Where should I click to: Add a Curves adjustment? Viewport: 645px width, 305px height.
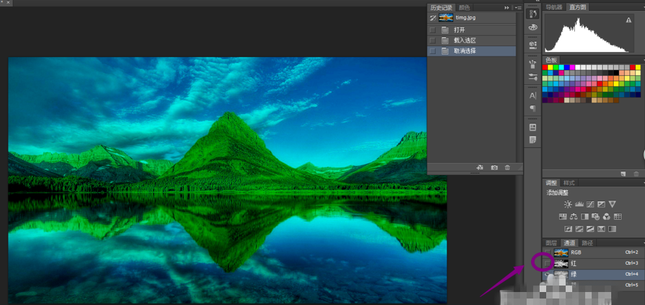pos(590,204)
